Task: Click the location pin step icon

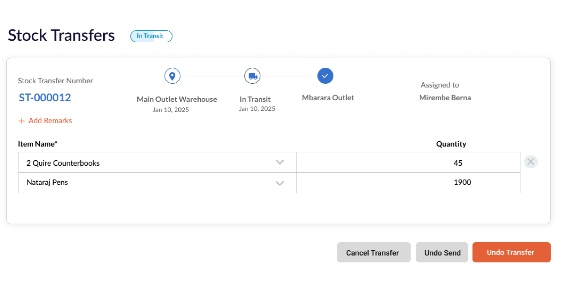Action: coord(172,76)
